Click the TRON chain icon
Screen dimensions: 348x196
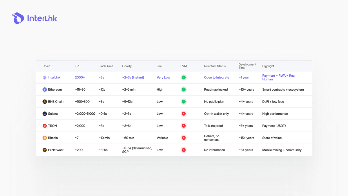[45, 126]
